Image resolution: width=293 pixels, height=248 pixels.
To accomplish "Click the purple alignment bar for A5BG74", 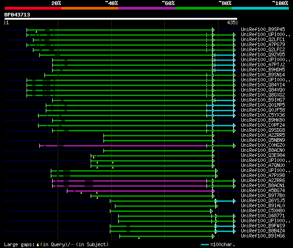I will pos(140,191).
